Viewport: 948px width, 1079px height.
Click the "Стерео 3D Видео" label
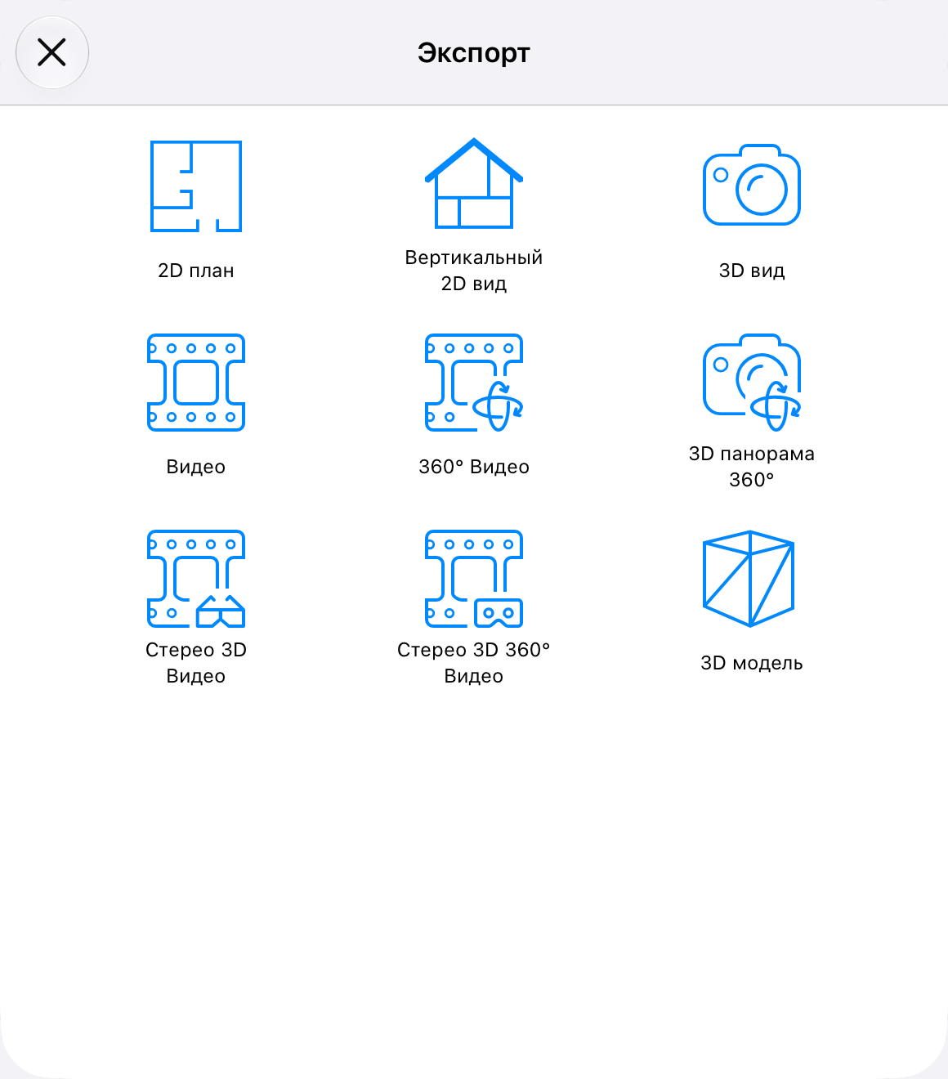(196, 663)
